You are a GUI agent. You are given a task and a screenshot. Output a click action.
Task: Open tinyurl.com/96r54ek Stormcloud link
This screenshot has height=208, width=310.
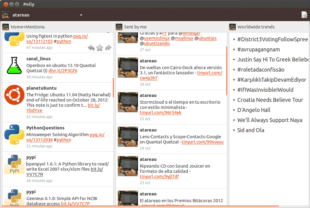click(x=161, y=113)
